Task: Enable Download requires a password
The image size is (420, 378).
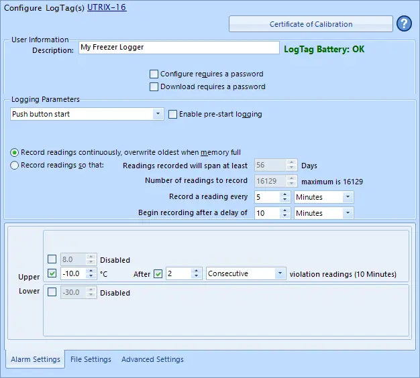Action: pyautogui.click(x=154, y=86)
